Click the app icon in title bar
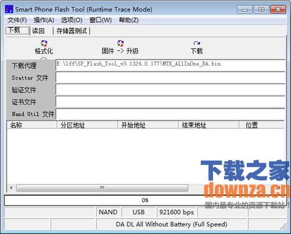291x234 pixels. 9,9
